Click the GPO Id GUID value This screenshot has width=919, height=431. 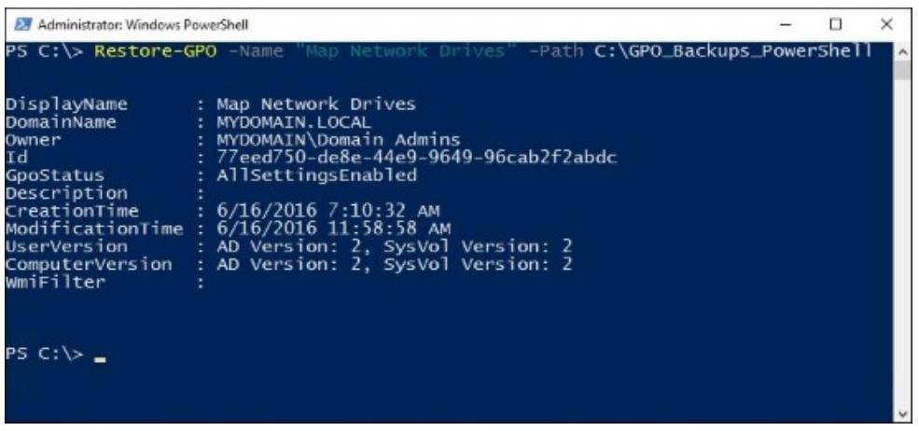(x=417, y=157)
